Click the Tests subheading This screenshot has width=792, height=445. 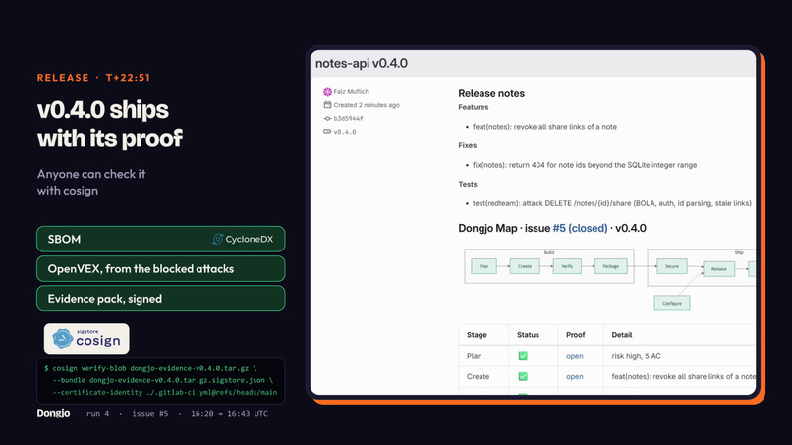[467, 184]
